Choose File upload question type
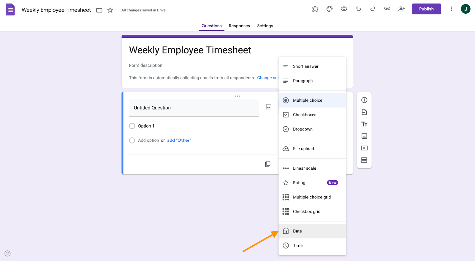Viewport: 475px width, 261px height. (312, 149)
